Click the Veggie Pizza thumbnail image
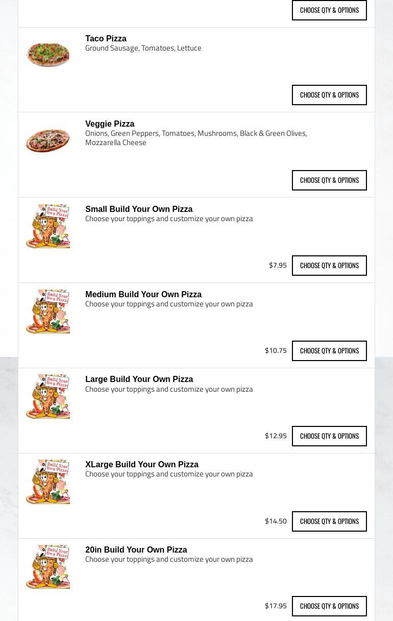Viewport: 393px width, 621px height. [x=48, y=140]
